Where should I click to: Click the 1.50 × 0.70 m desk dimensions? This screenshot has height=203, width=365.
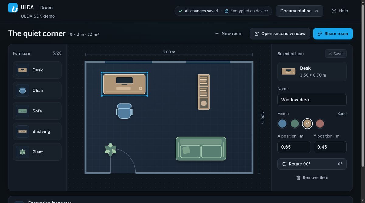313,75
